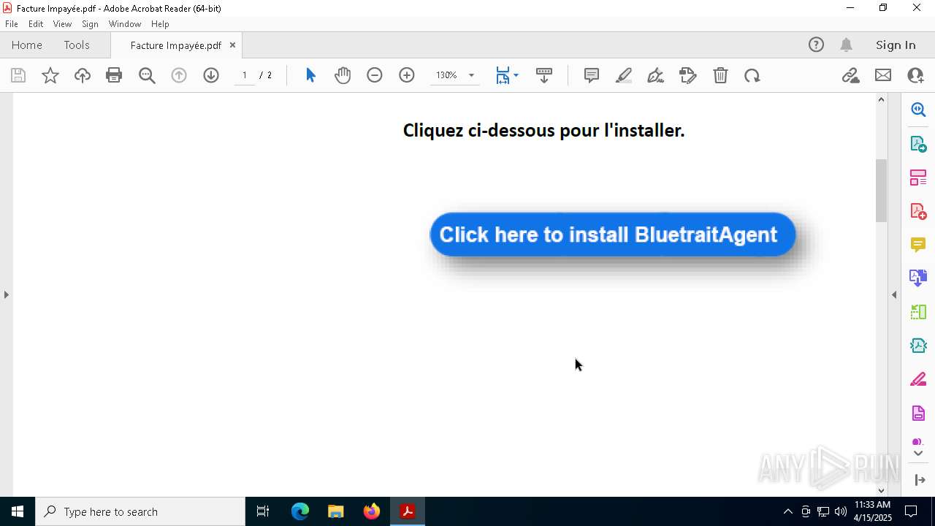Click the Fill and Sign form icon
The width and height of the screenshot is (935, 526).
point(688,75)
